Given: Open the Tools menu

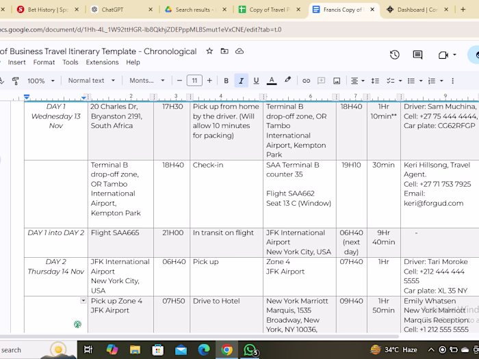Looking at the screenshot, I should click(70, 62).
